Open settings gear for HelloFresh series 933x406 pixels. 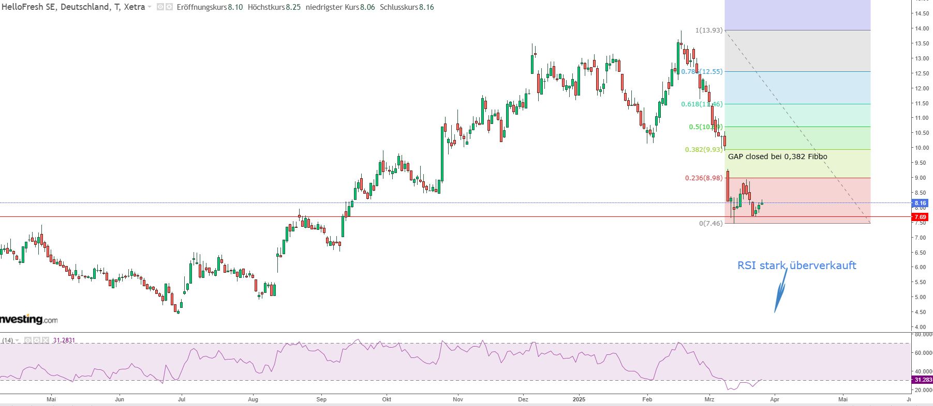(x=169, y=7)
